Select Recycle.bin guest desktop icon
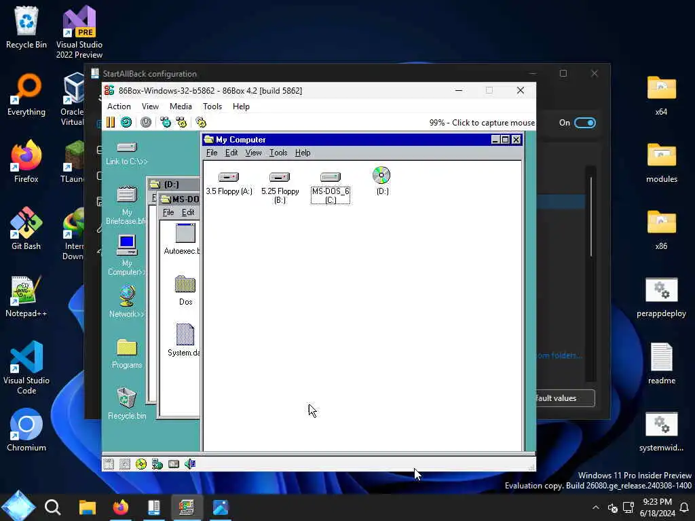Screen dimensions: 695x521 [x=127, y=404]
